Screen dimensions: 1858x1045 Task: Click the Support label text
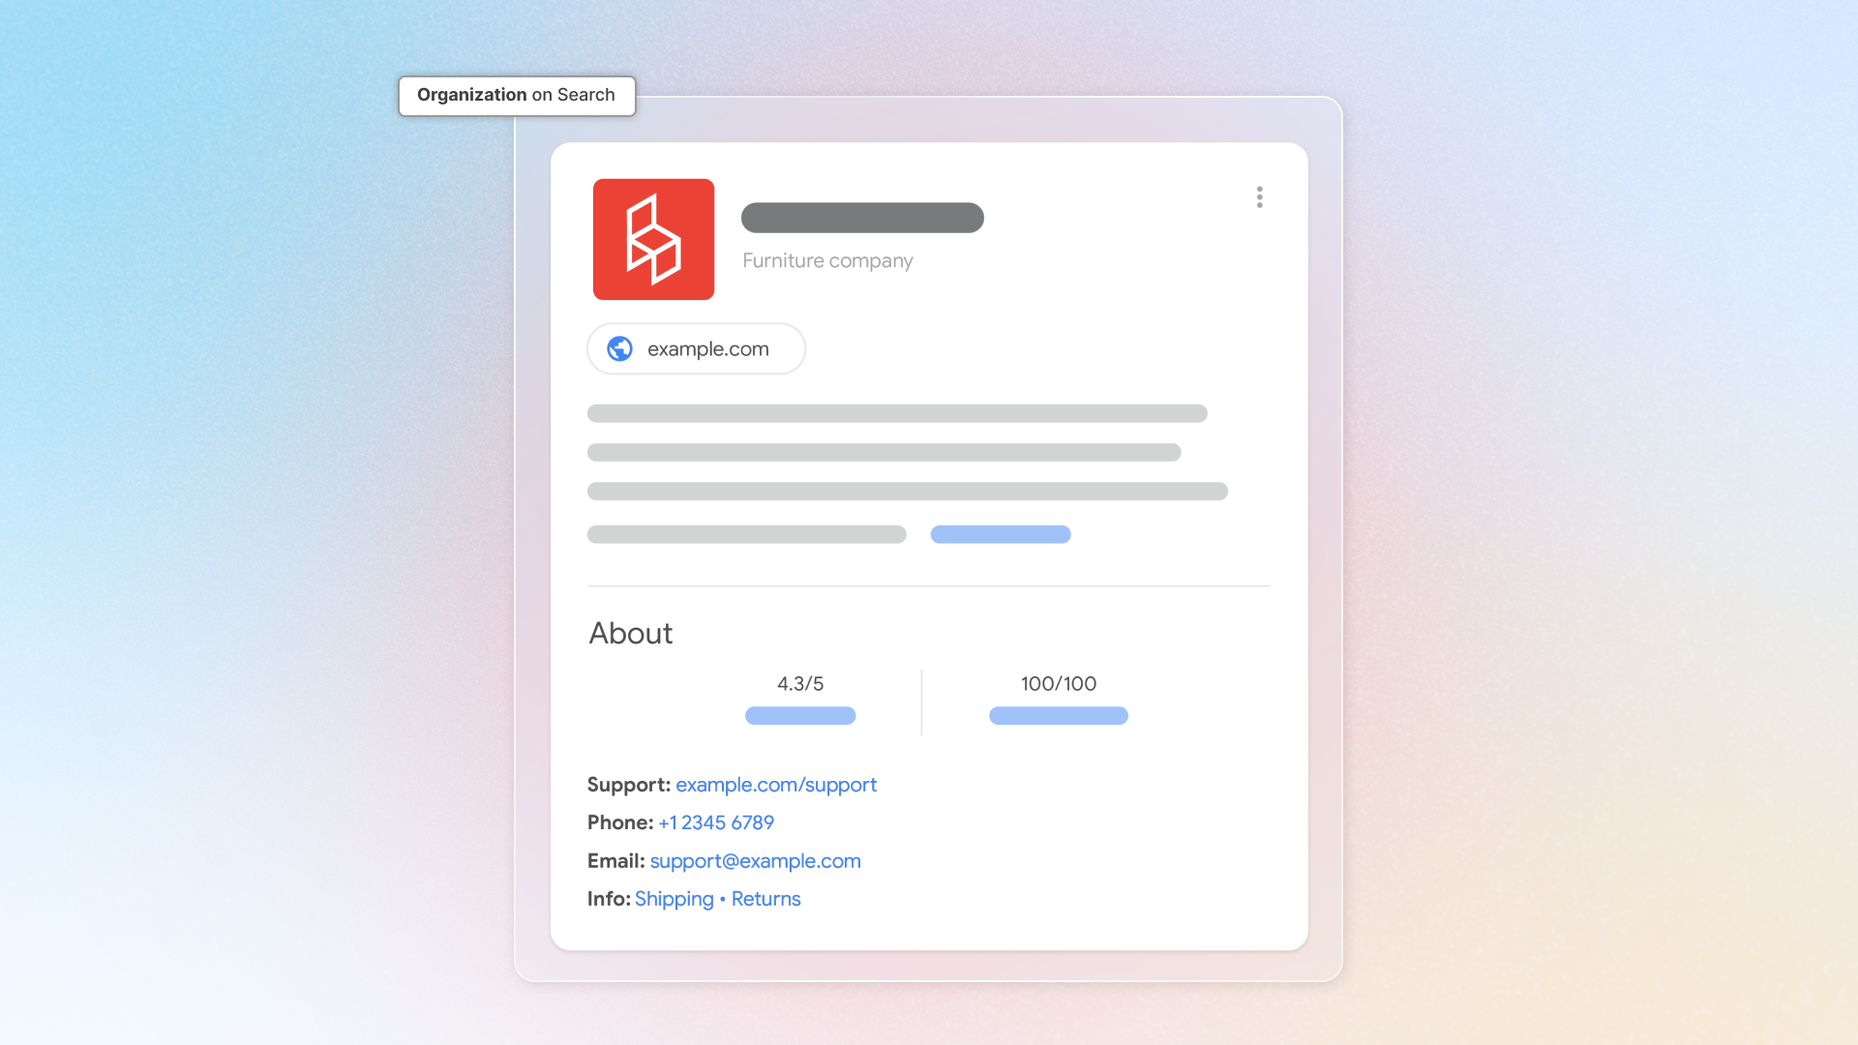[628, 785]
